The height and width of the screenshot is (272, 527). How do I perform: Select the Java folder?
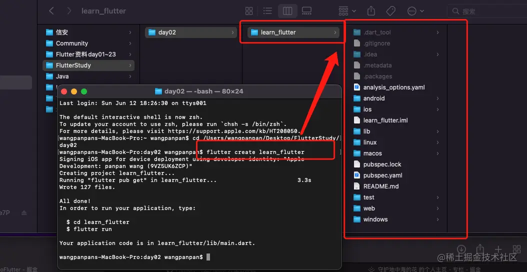point(88,76)
